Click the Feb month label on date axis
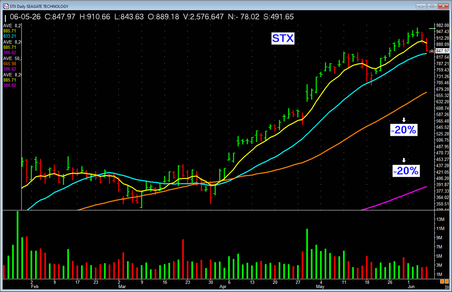 34,287
